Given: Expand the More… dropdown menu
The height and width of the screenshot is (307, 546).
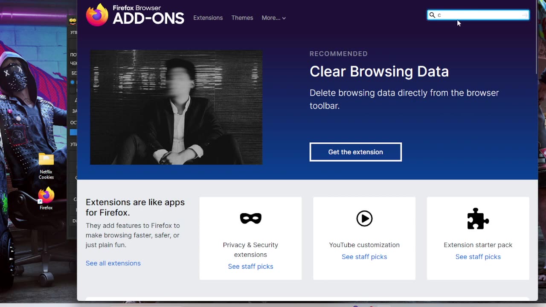Looking at the screenshot, I should (x=273, y=18).
